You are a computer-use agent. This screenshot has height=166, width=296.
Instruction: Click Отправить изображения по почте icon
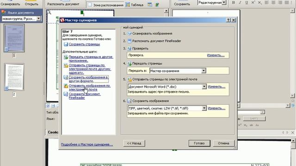pyautogui.click(x=66, y=86)
